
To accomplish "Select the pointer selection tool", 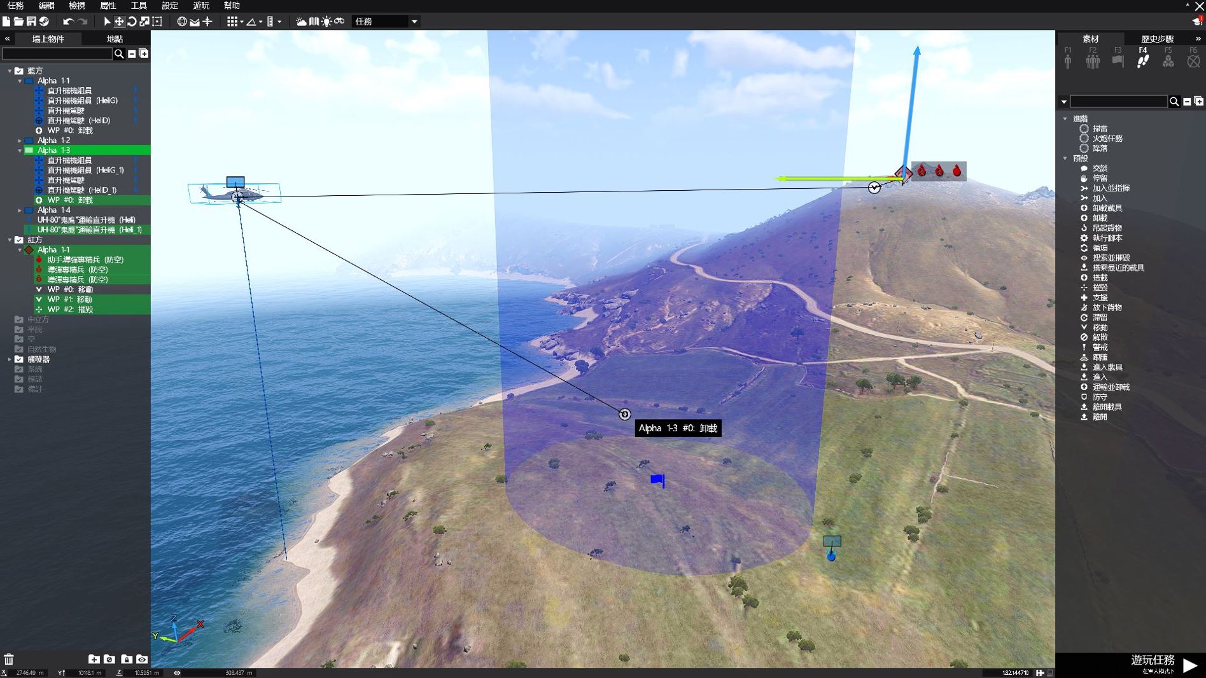I will [107, 21].
